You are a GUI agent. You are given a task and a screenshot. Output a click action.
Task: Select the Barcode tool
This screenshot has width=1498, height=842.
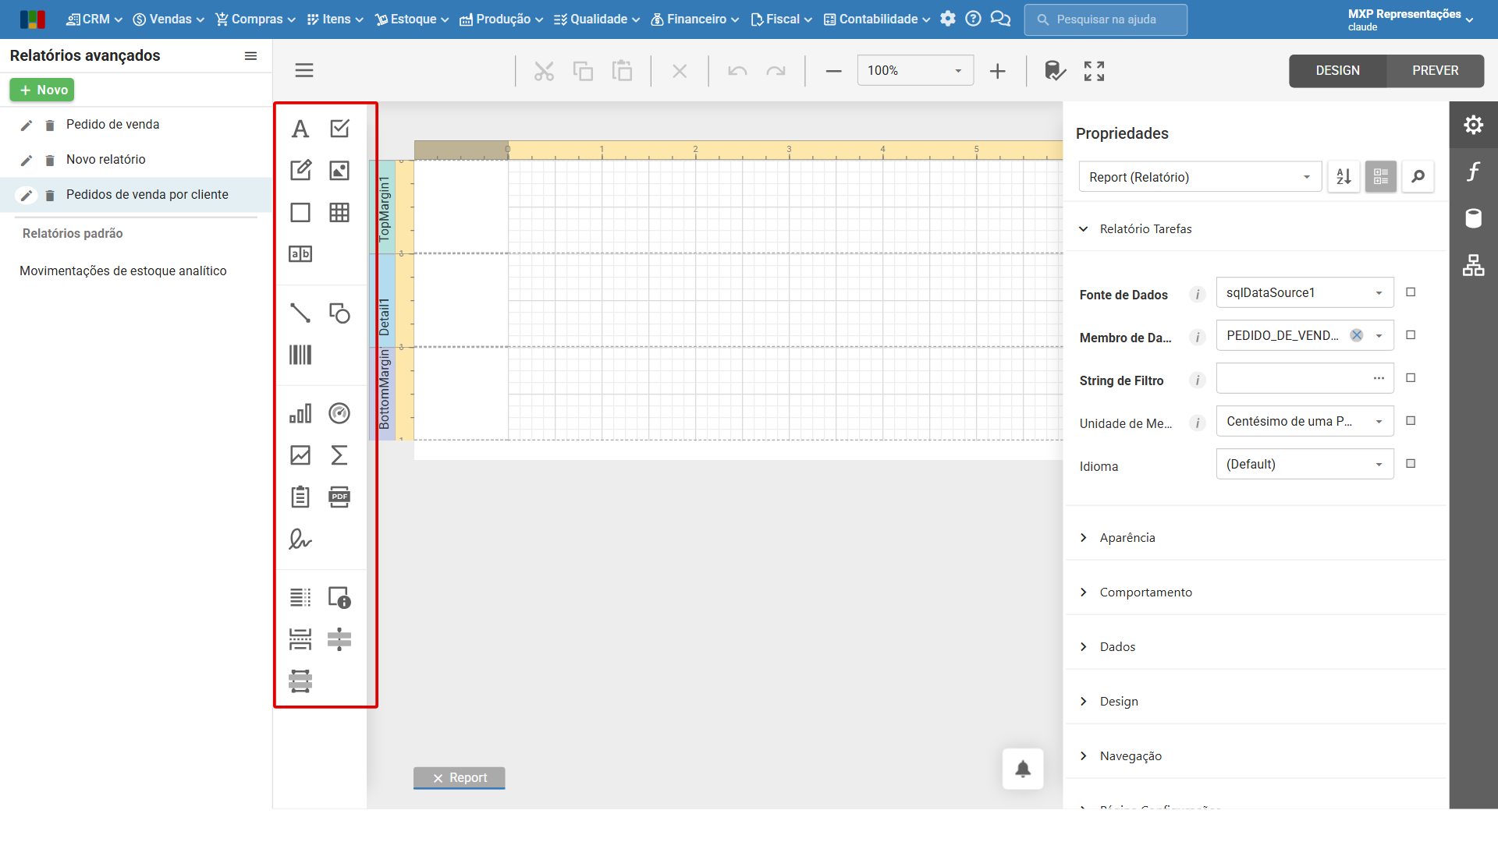300,355
